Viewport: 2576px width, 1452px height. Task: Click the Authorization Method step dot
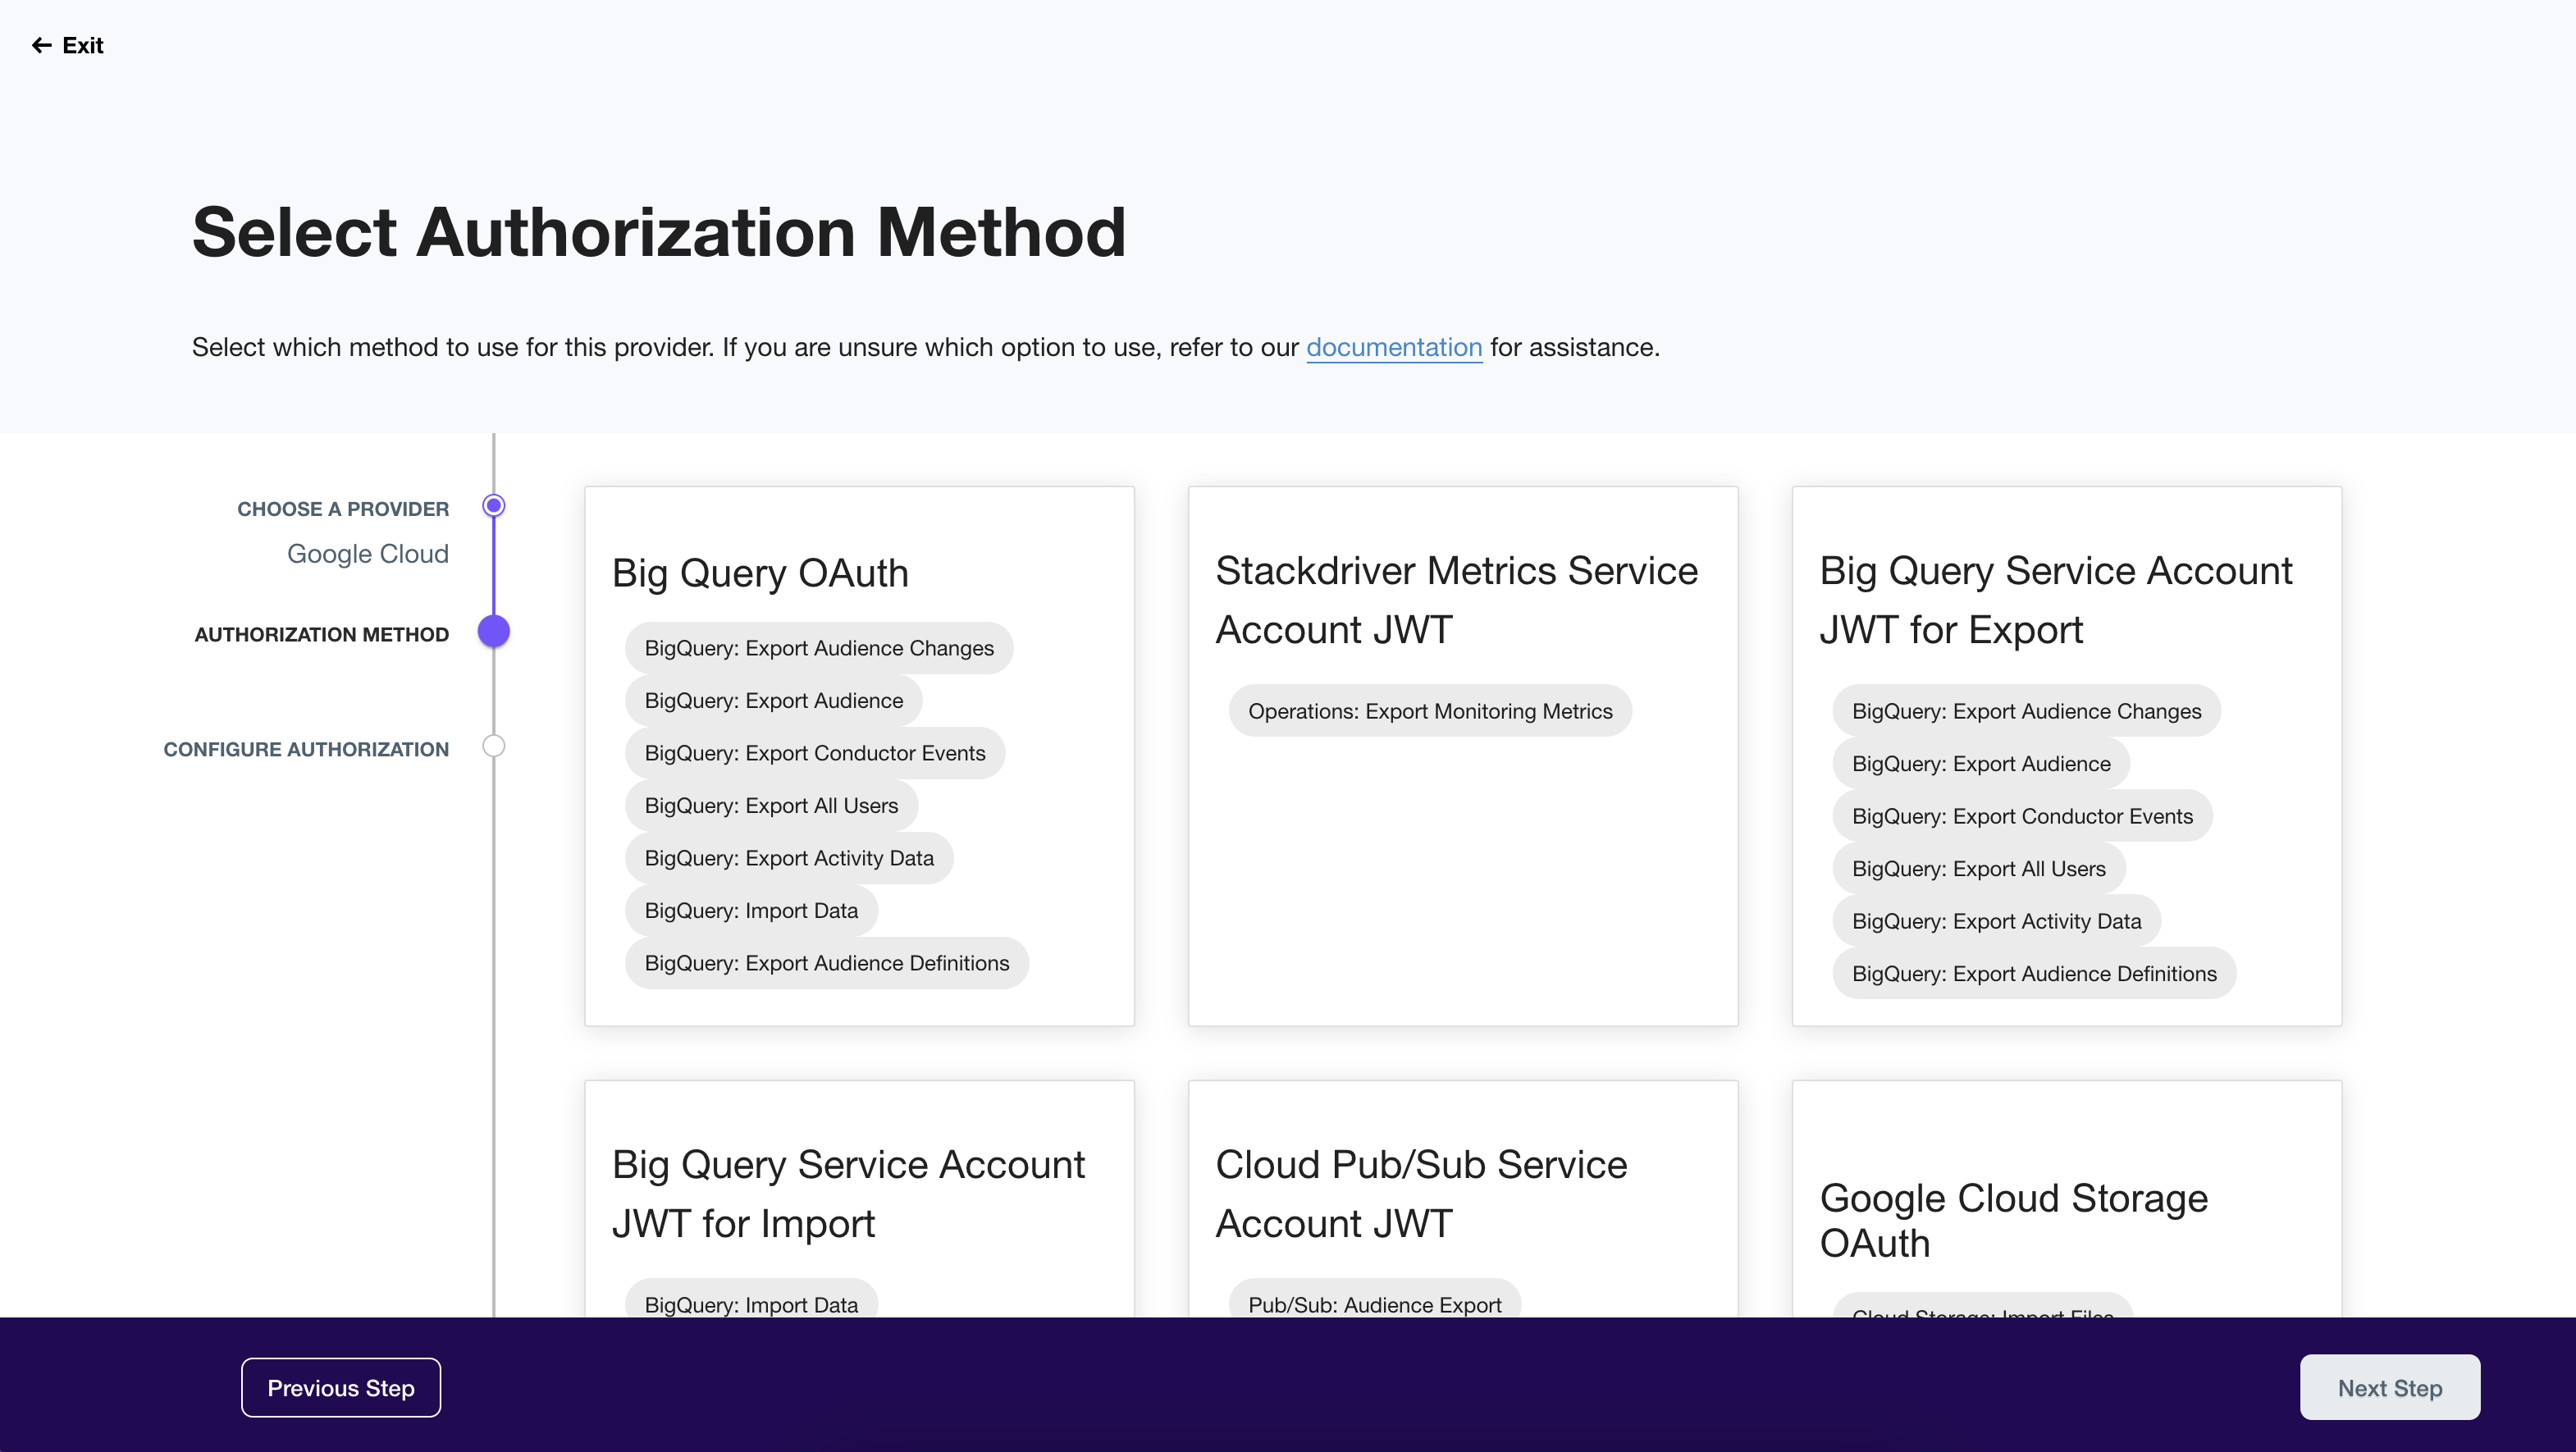coord(493,632)
